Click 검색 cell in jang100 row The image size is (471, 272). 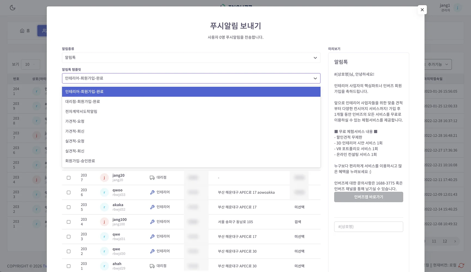coord(298,222)
